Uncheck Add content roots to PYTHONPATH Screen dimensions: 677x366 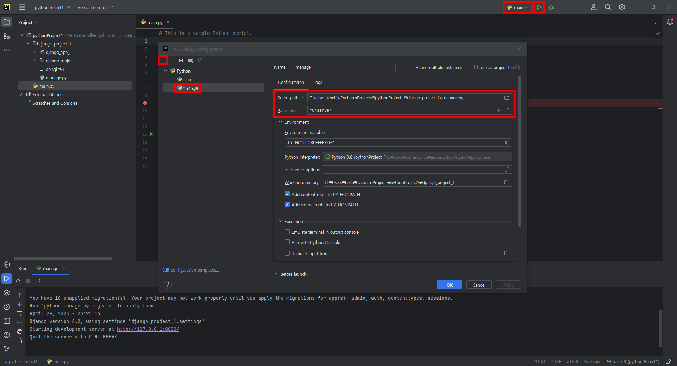(287, 194)
